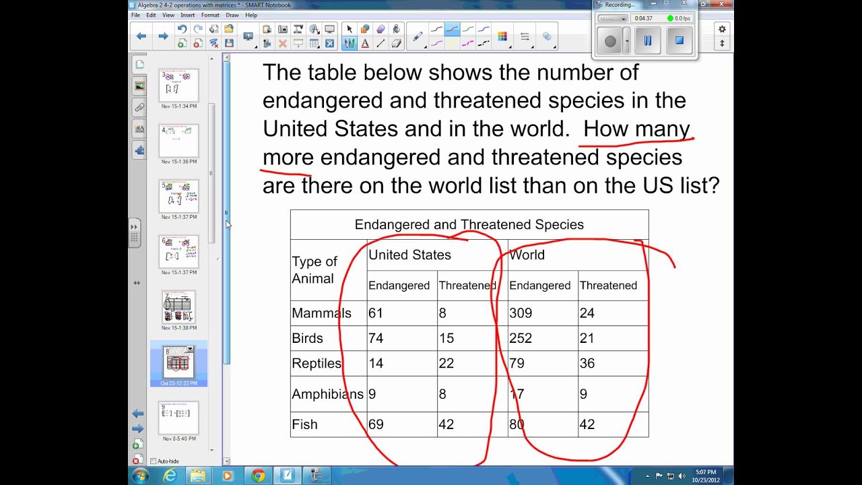Insert a table from the toolbar
The height and width of the screenshot is (485, 862).
(314, 43)
